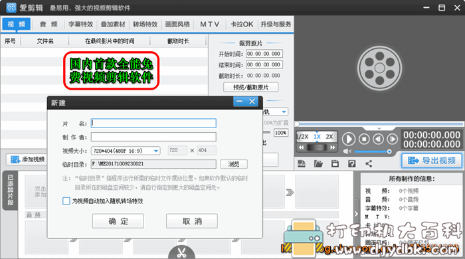The image size is (465, 259).
Task: Click the 截取时长 column header
Action: tap(178, 41)
